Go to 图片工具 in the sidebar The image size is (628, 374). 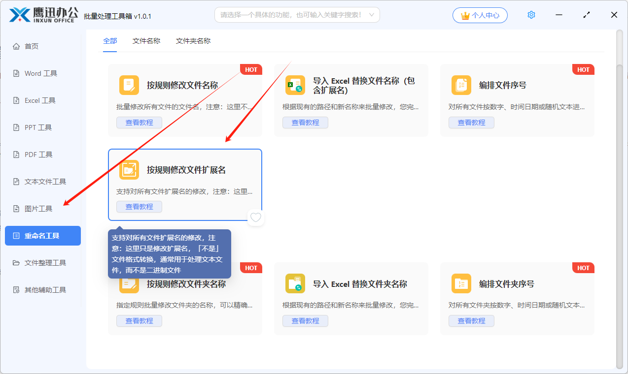(x=43, y=209)
